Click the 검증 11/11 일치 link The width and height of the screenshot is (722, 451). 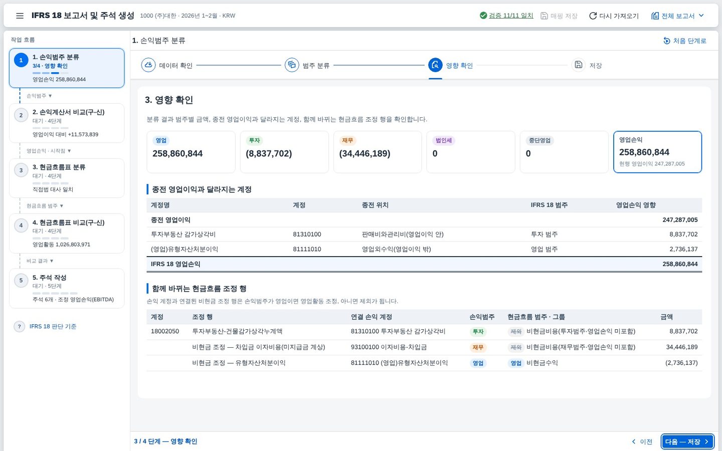(511, 16)
